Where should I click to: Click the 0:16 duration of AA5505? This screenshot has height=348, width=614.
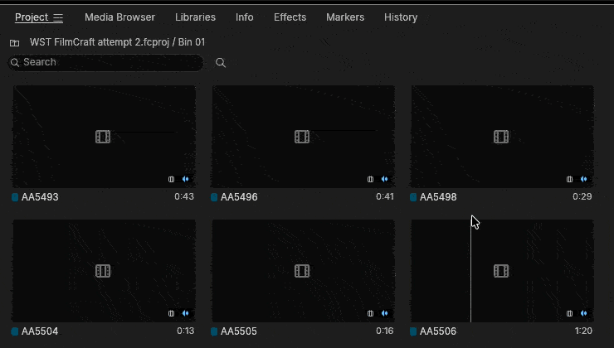(x=384, y=331)
